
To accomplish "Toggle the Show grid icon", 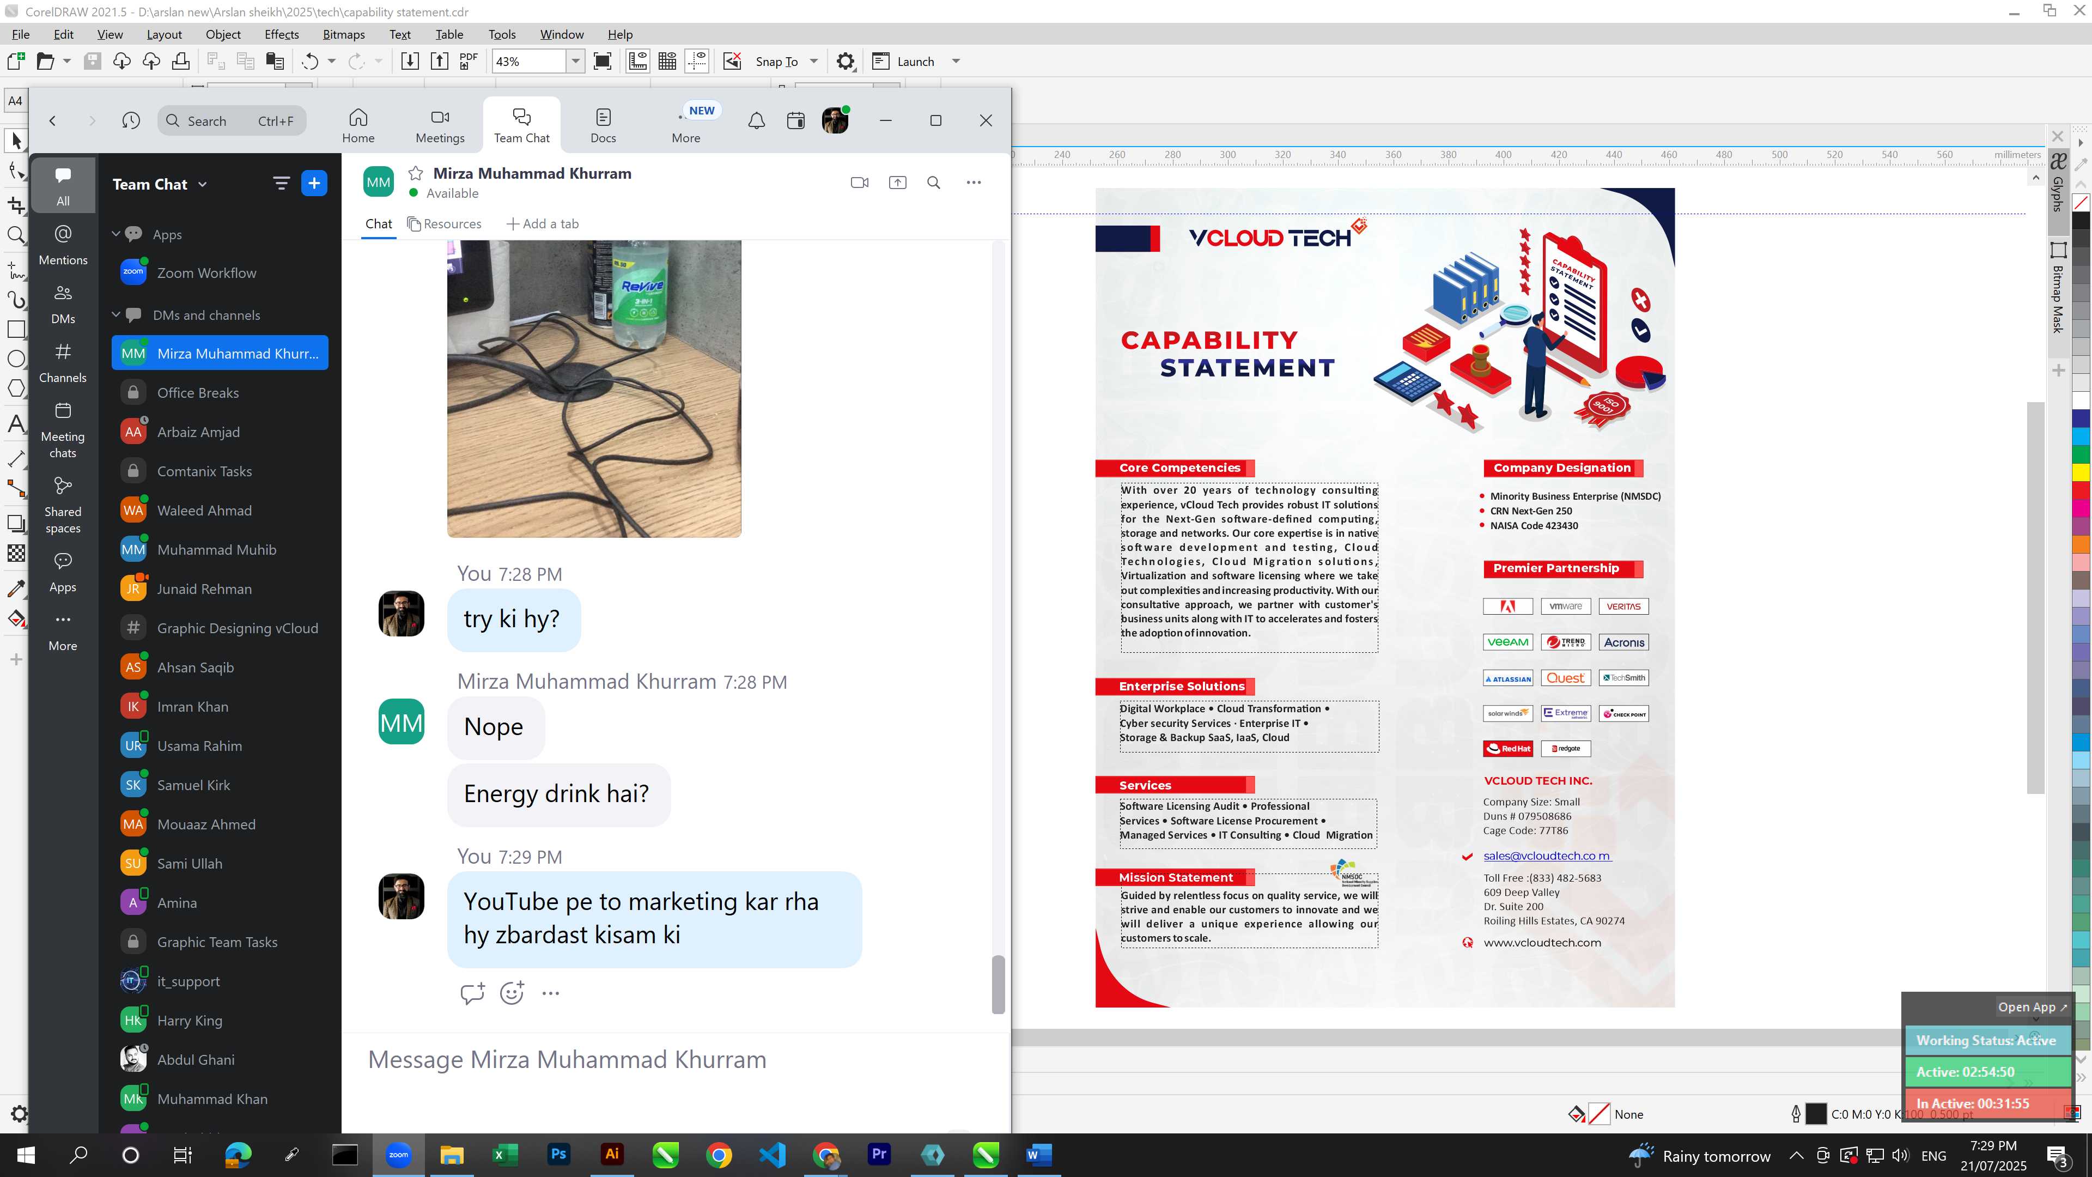I will [x=667, y=61].
